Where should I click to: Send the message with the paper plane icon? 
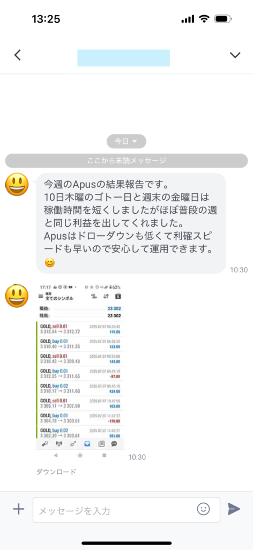[234, 509]
